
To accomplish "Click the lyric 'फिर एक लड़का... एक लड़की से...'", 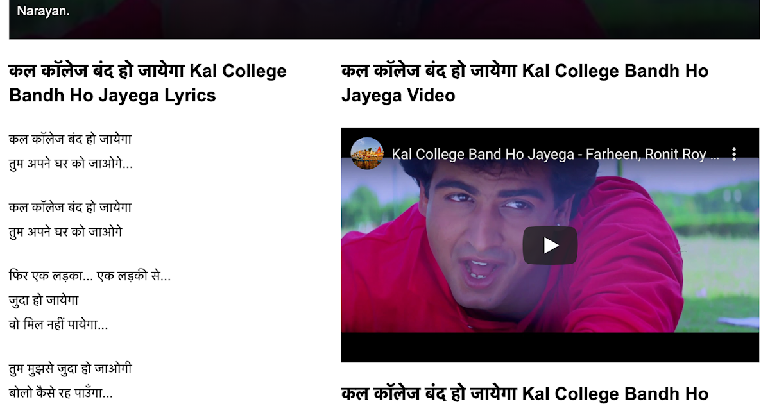I will coord(90,276).
